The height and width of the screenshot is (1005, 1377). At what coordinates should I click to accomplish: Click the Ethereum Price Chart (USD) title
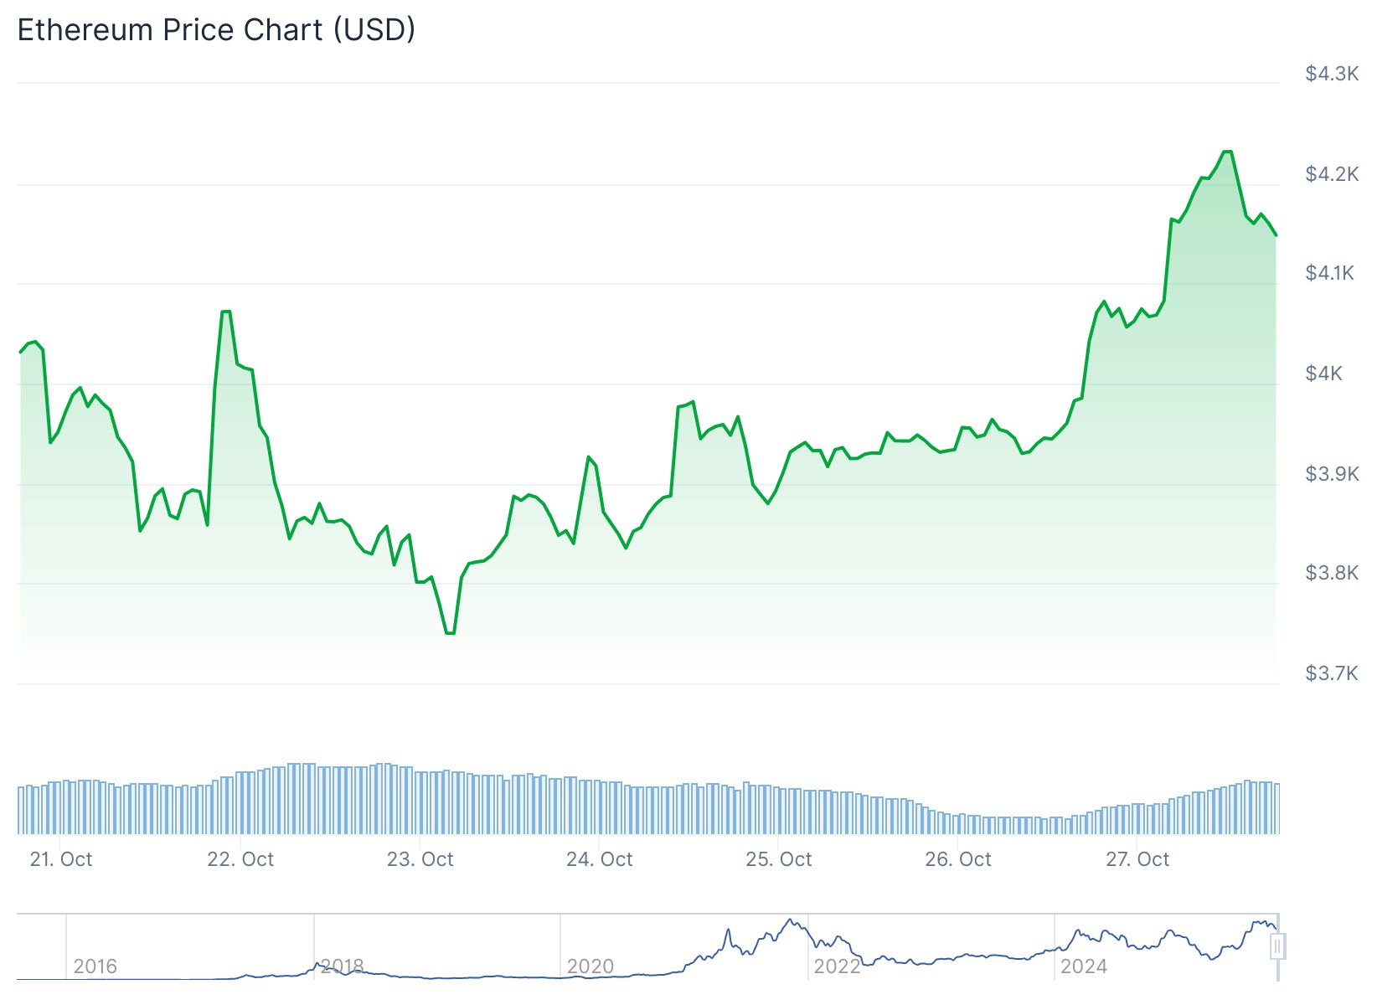point(216,30)
